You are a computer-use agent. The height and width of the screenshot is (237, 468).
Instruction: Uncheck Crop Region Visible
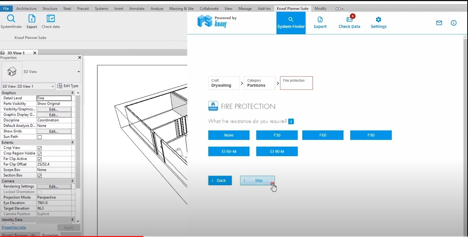[x=40, y=153]
